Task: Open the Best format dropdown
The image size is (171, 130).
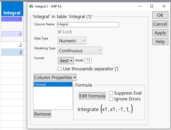Action: (66, 61)
